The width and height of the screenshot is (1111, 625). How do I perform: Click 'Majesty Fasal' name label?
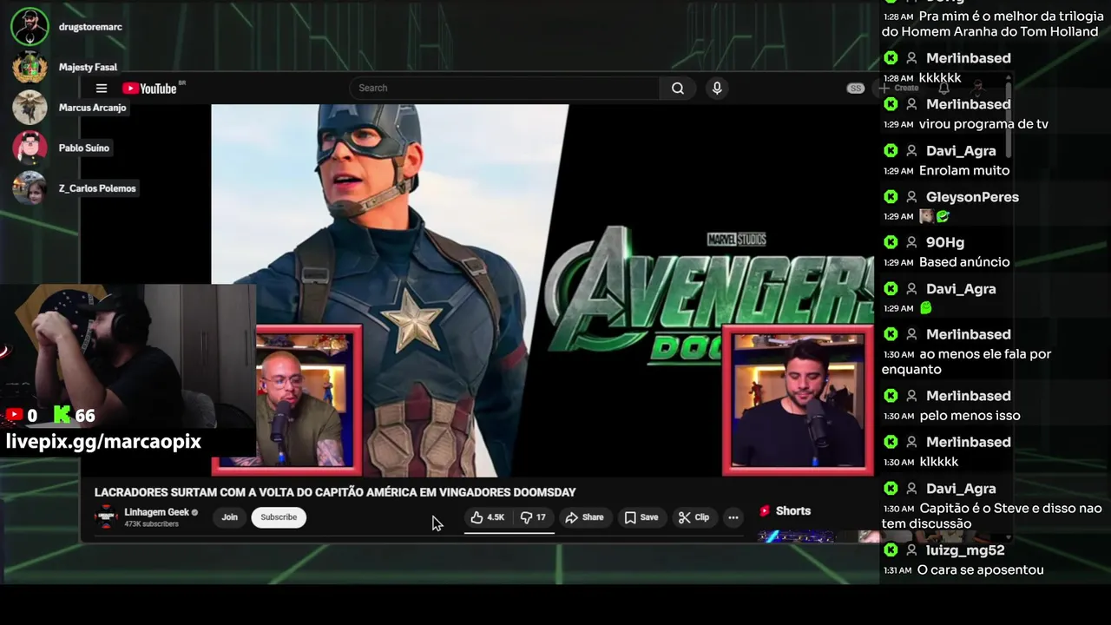88,67
